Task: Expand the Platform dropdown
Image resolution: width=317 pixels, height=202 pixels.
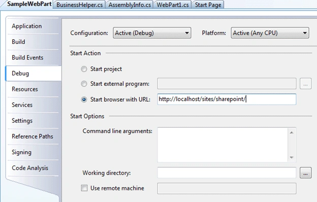Action: pyautogui.click(x=270, y=33)
